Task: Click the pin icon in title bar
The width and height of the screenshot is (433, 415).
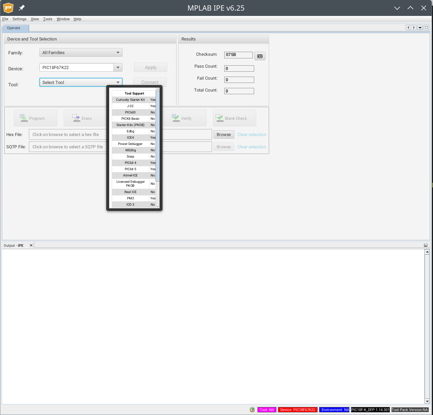Action: [x=22, y=8]
